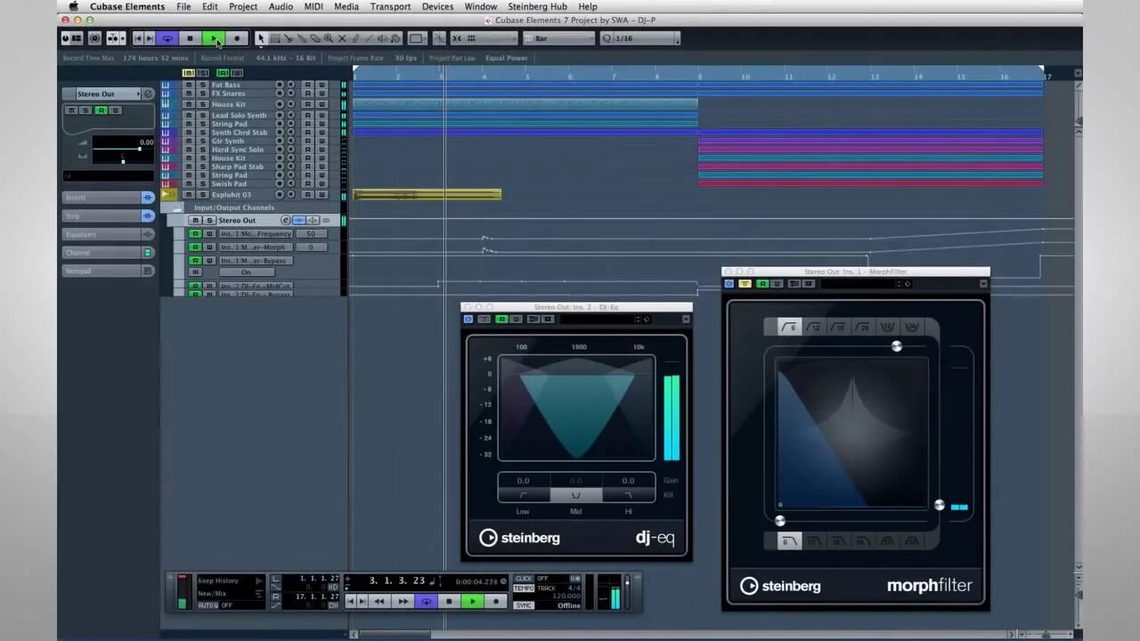1140x641 pixels.
Task: Click the Low gain value field in DJ-EQ
Action: pos(523,481)
